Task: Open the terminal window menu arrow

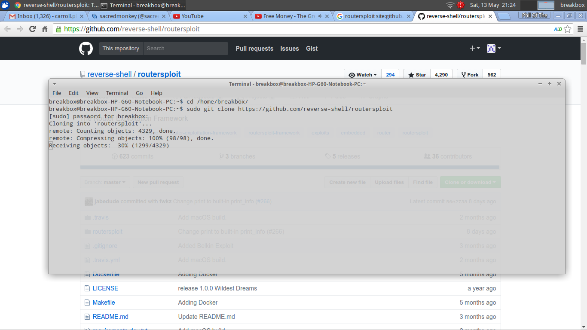Action: coord(55,84)
